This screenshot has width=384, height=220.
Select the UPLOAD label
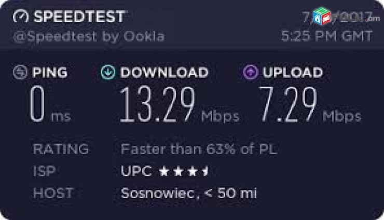click(293, 72)
